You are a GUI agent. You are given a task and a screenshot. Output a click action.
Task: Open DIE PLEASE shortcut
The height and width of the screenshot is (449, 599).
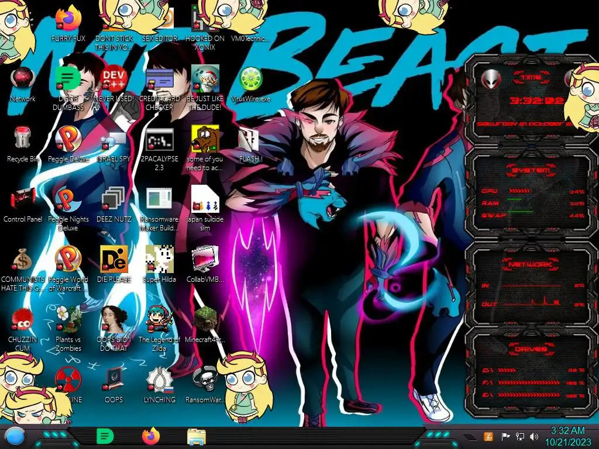click(113, 259)
